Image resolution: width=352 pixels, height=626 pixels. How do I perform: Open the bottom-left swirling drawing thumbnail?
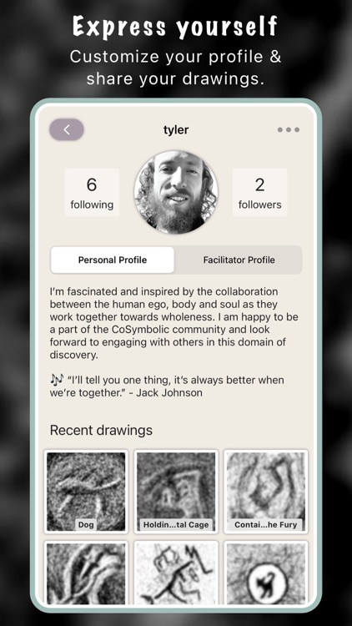click(86, 573)
